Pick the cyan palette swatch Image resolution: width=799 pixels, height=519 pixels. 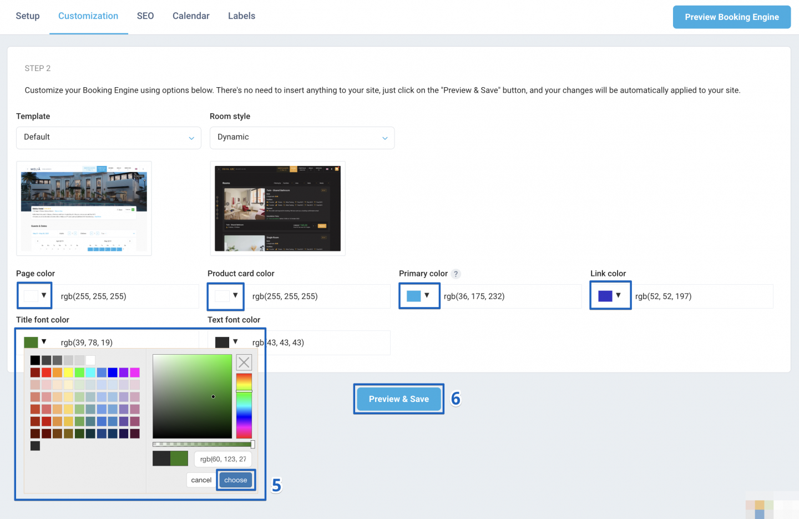click(x=90, y=372)
